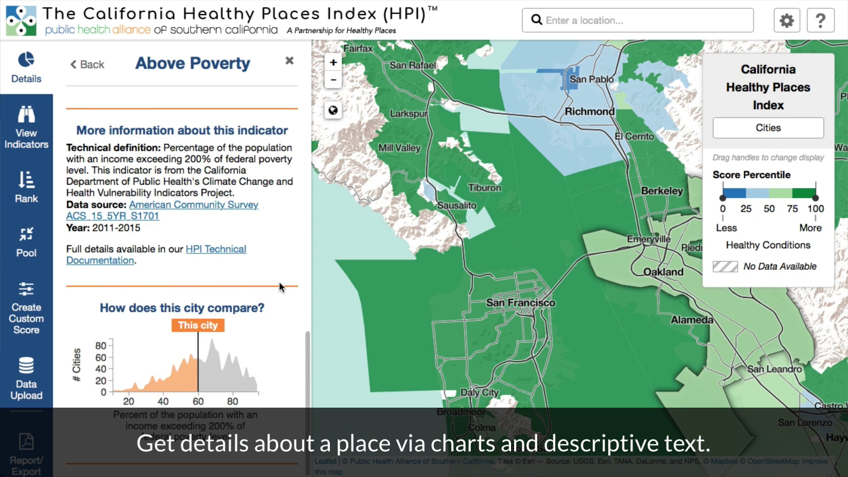This screenshot has height=477, width=848.
Task: Open the Details panel
Action: (26, 66)
